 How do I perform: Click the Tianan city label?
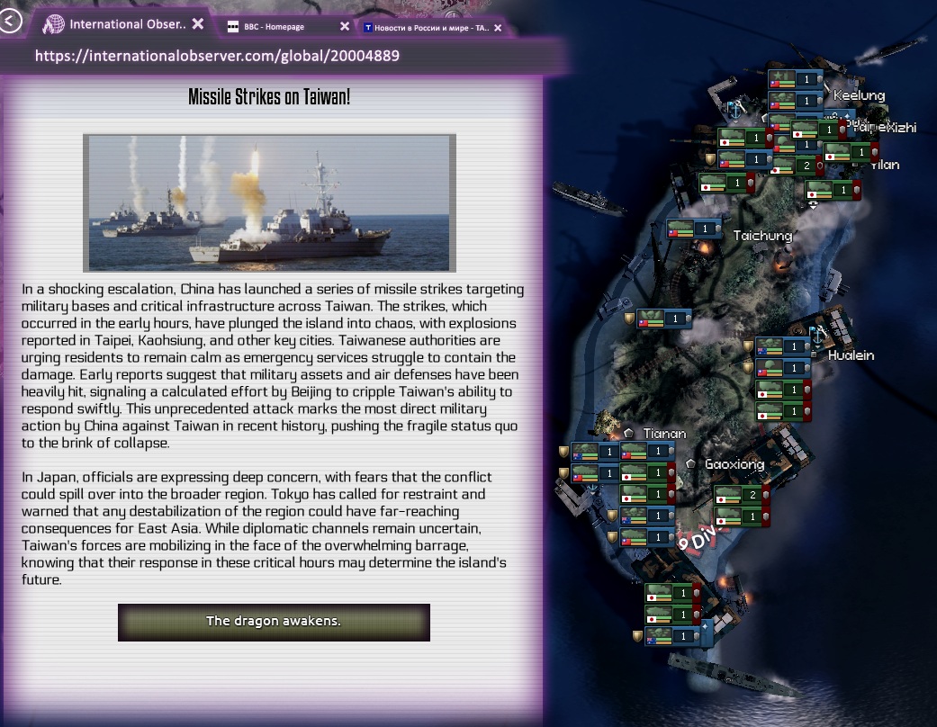(664, 434)
